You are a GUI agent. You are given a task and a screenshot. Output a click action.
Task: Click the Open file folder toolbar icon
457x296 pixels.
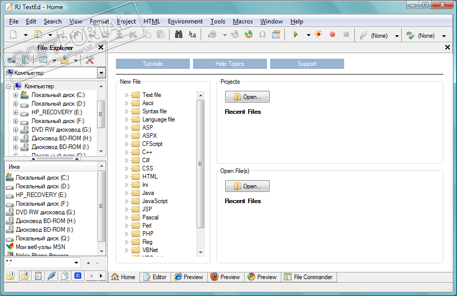(x=38, y=35)
